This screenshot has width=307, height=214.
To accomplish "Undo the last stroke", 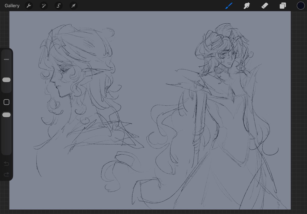I will coord(7,163).
